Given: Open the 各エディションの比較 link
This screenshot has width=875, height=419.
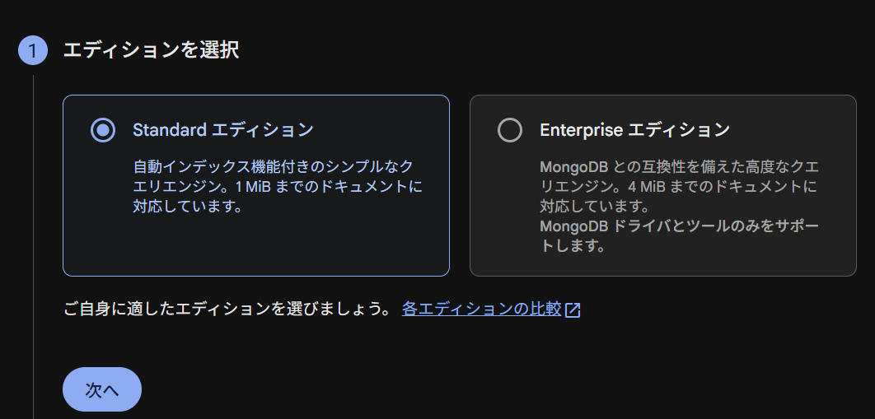Looking at the screenshot, I should pyautogui.click(x=481, y=310).
